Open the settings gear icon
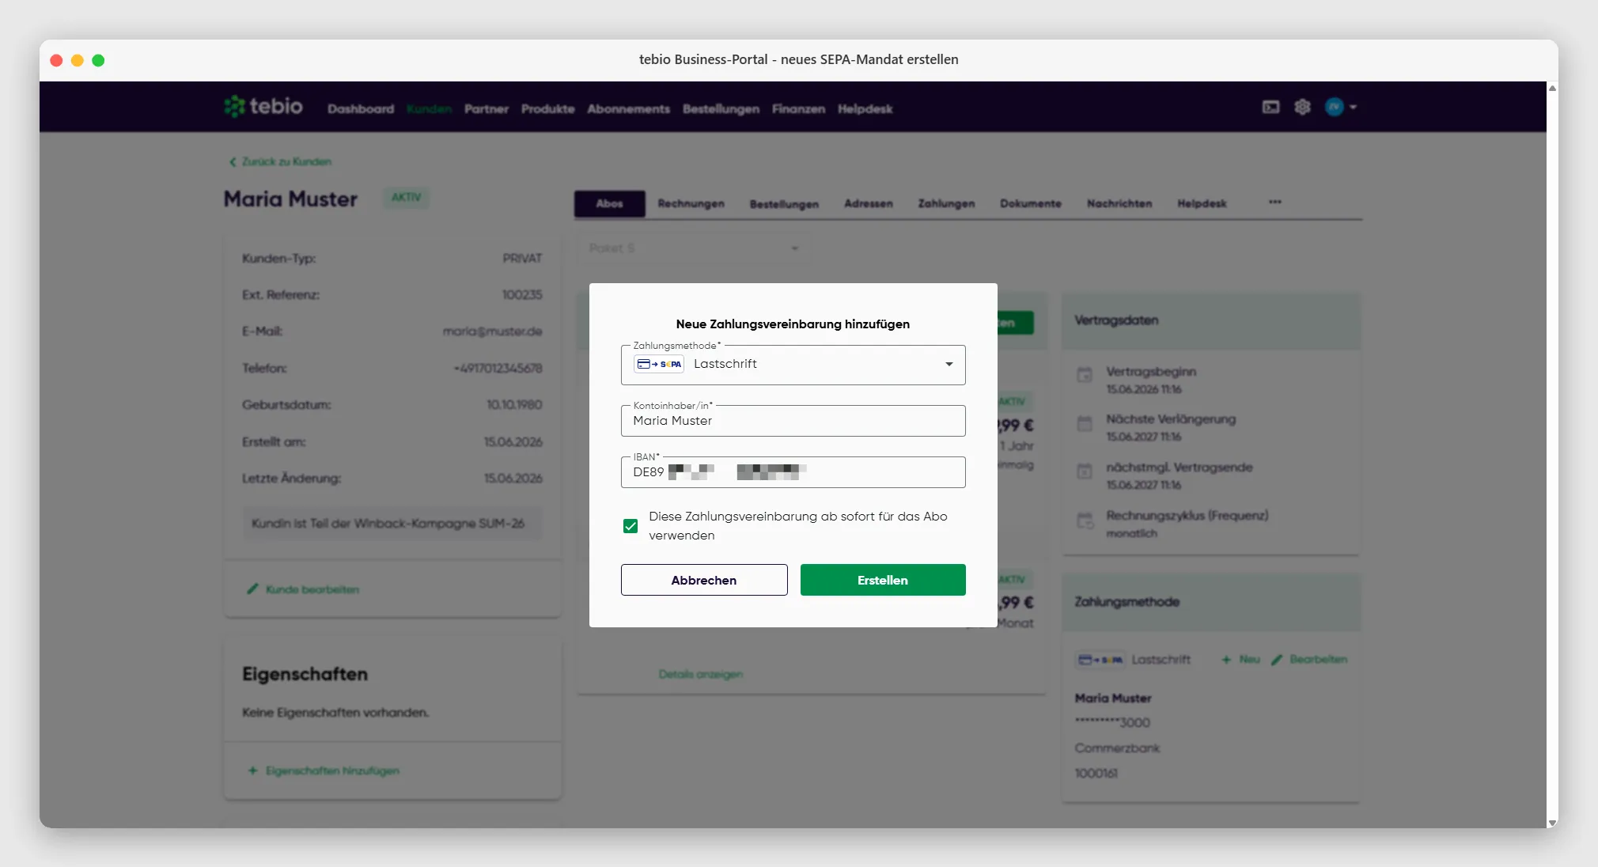This screenshot has width=1598, height=867. (1302, 107)
